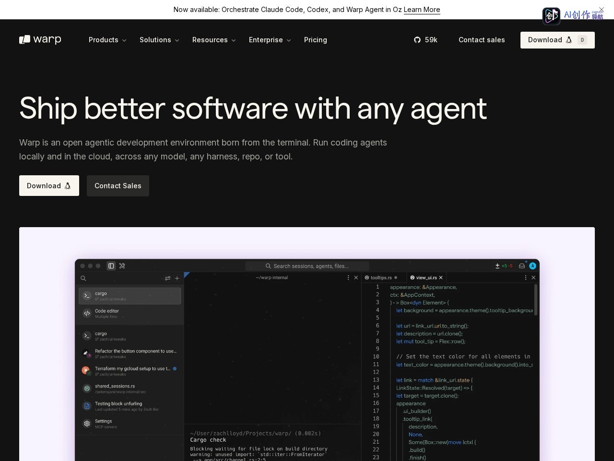
Task: Open Refactor the button component session
Action: 130,353
